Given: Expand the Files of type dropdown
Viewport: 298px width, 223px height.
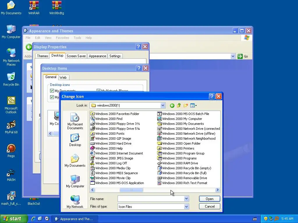Looking at the screenshot, I should 187,207.
